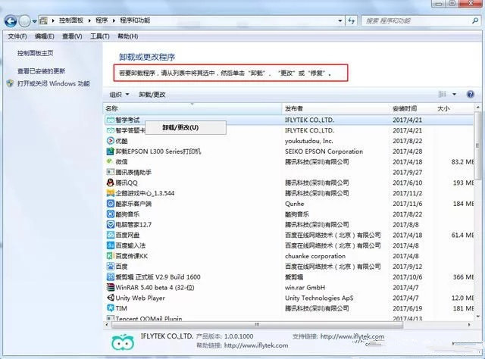Select the 腾讯QQ penguin icon

point(111,183)
